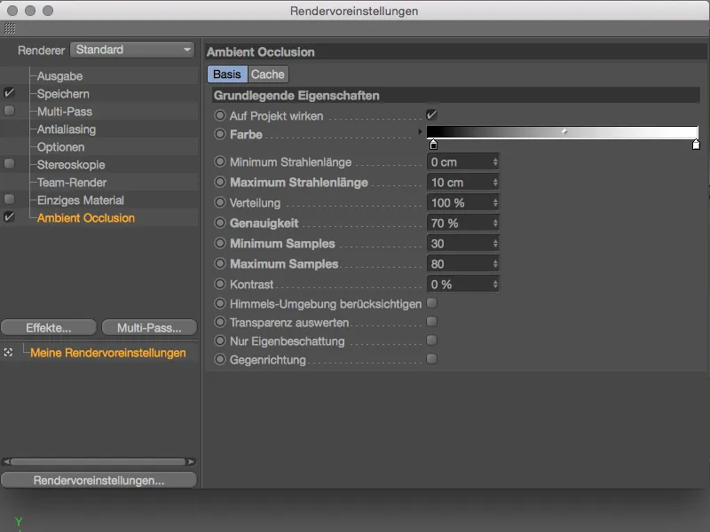Select Speichern in the settings list
This screenshot has width=710, height=532.
pyautogui.click(x=63, y=94)
